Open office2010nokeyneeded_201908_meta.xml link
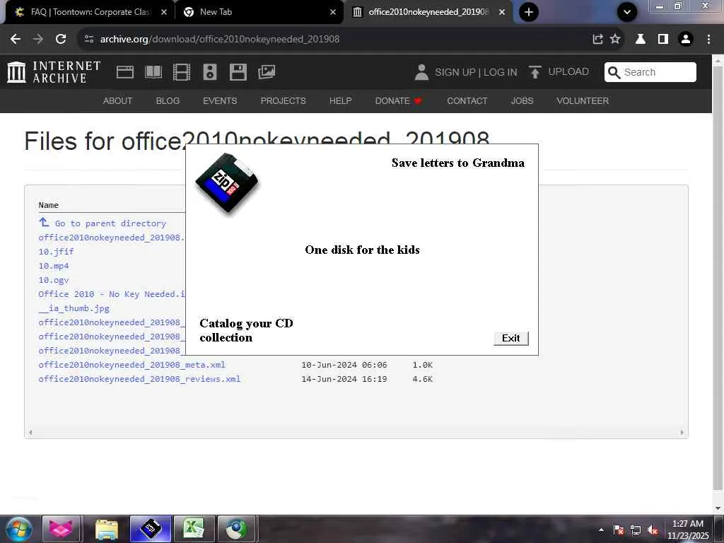The width and height of the screenshot is (724, 543). click(x=132, y=365)
